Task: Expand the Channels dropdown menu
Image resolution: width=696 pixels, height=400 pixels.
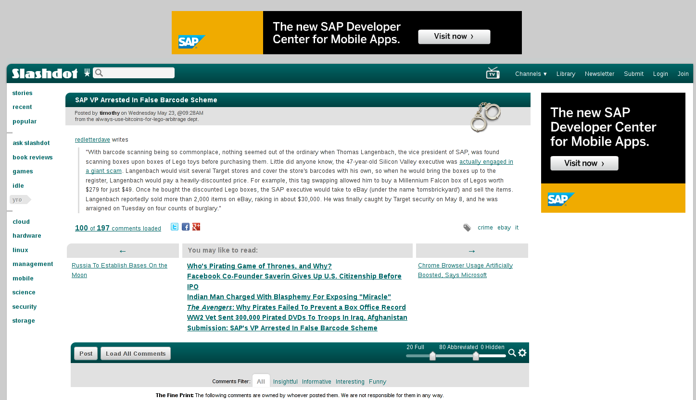Action: [531, 74]
